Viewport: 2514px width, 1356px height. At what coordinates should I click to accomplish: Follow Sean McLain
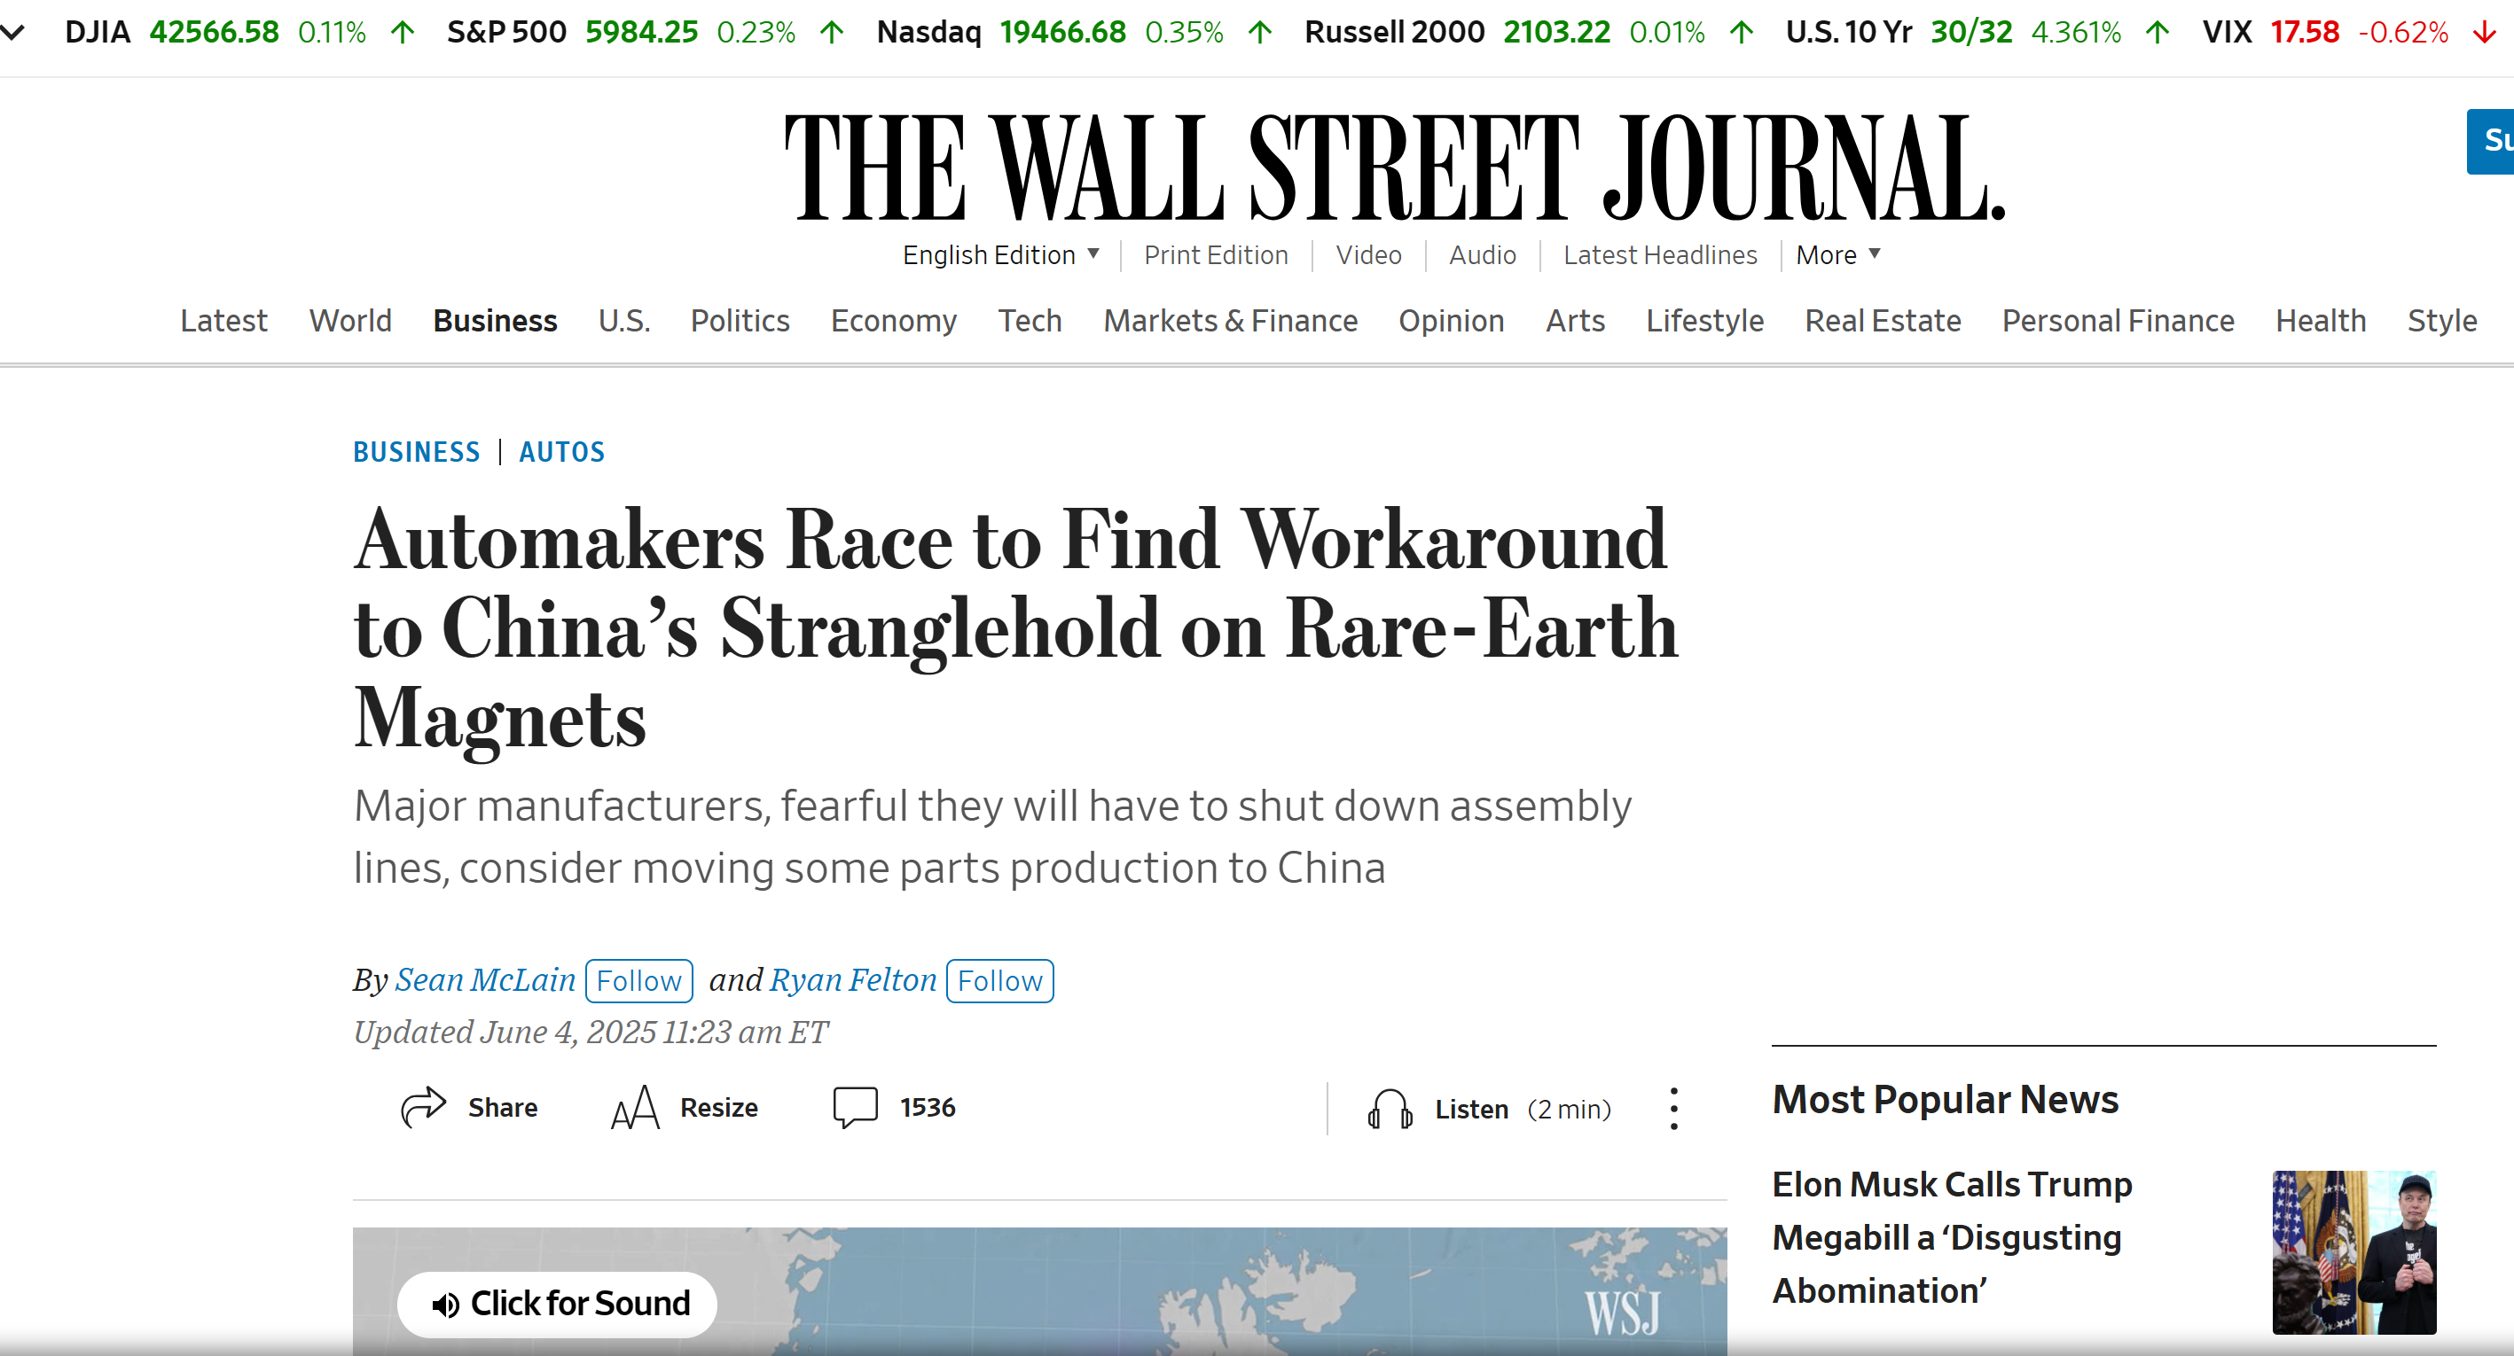pyautogui.click(x=639, y=980)
